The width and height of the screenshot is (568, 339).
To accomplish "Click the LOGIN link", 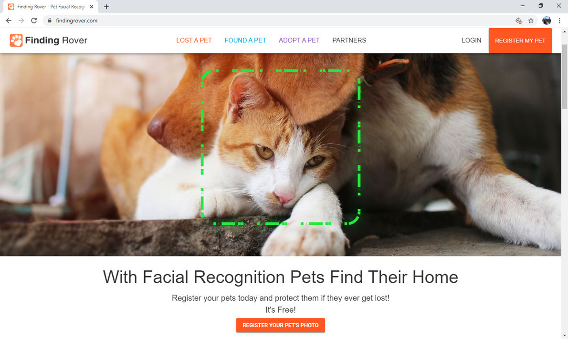I will click(471, 40).
